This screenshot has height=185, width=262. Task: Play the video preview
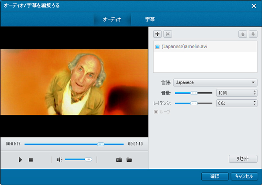point(20,160)
